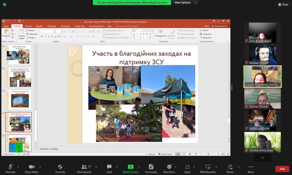
Task: Open the Анимация ribbon tab
Action: (65, 26)
